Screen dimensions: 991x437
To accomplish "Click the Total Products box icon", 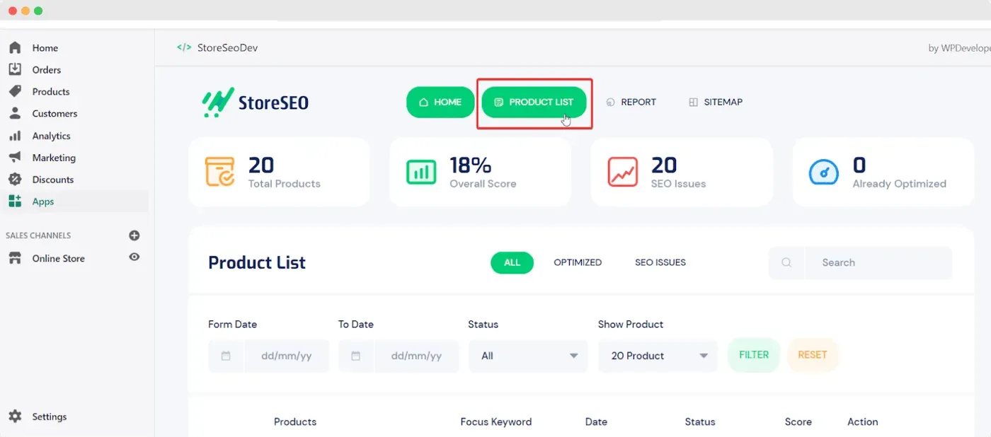I will click(220, 172).
